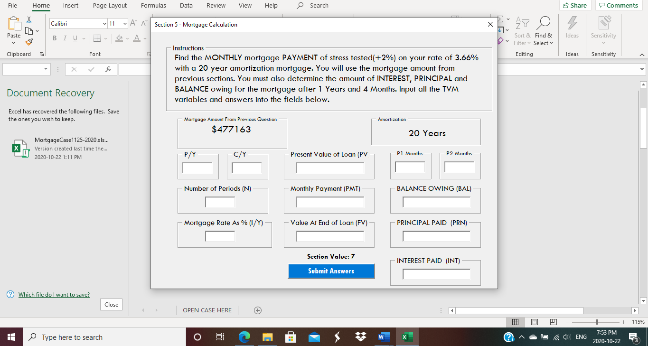This screenshot has height=346, width=648.
Task: Open the 'Which file do I want to save?' link
Action: 54,294
